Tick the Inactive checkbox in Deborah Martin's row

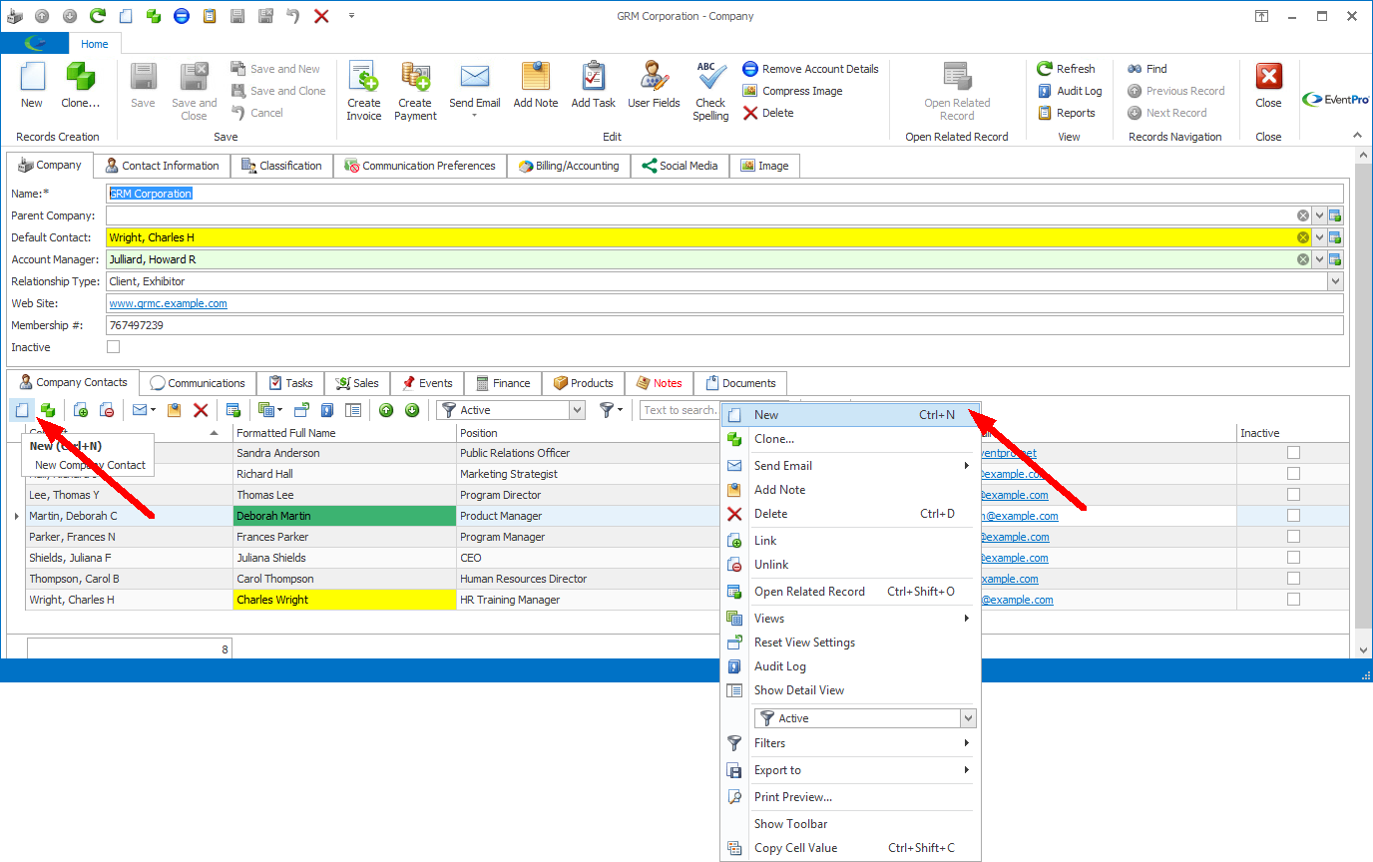tap(1293, 516)
